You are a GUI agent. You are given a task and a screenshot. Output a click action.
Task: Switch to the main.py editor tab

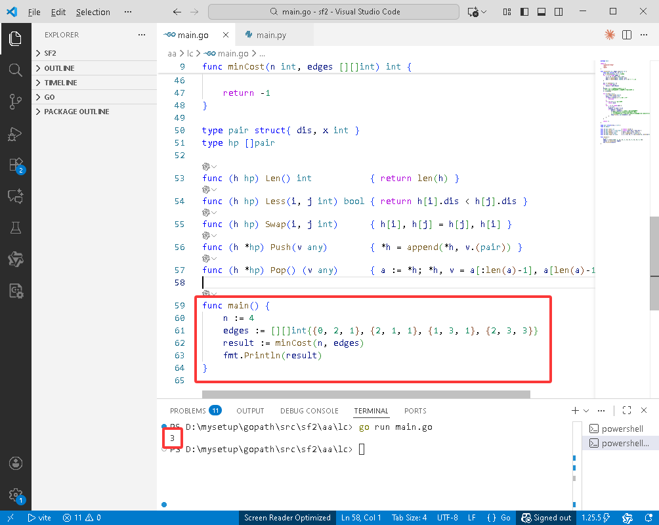pos(270,35)
